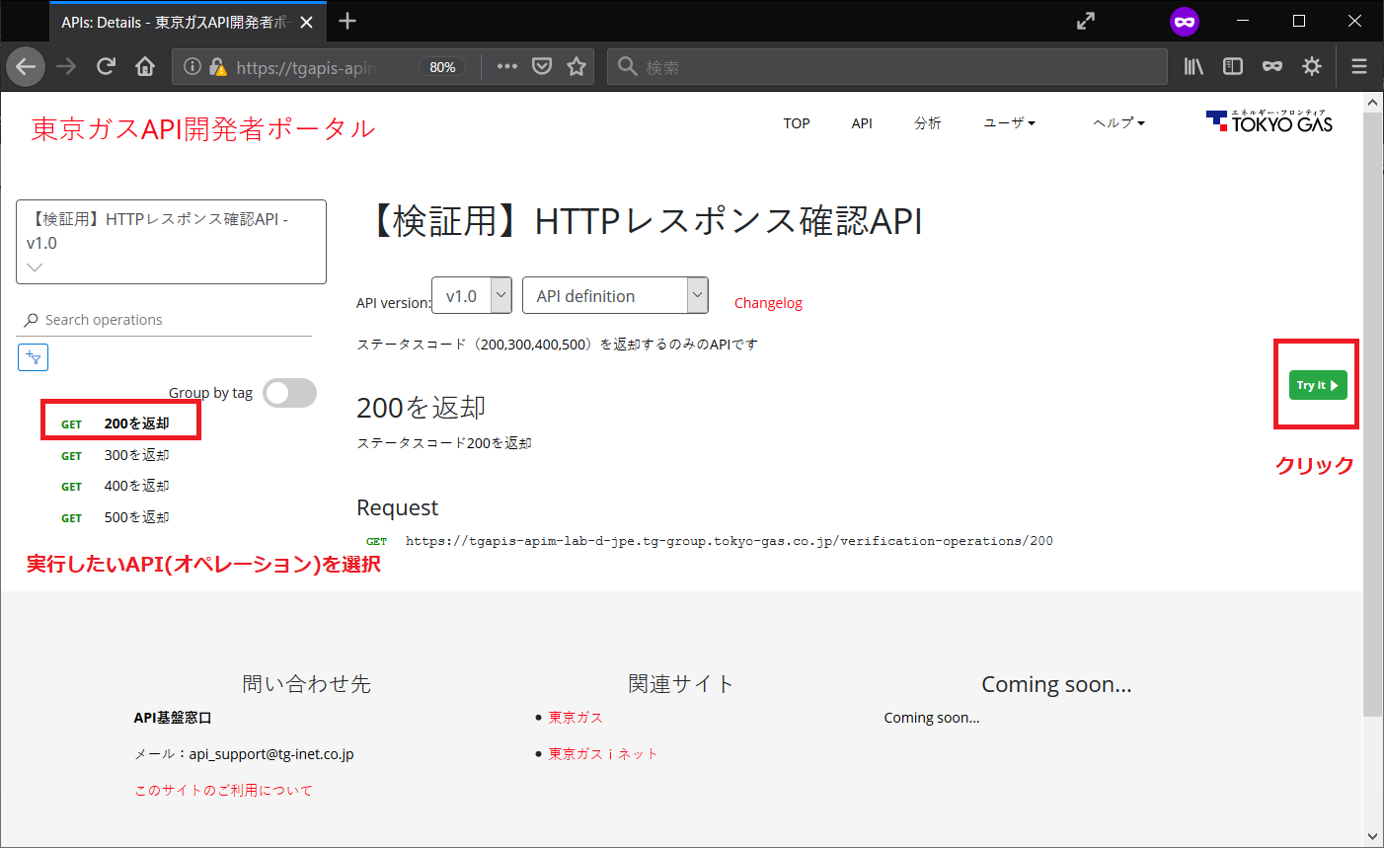Open the ヘルプ dropdown menu
The height and width of the screenshot is (848, 1384).
coord(1118,122)
